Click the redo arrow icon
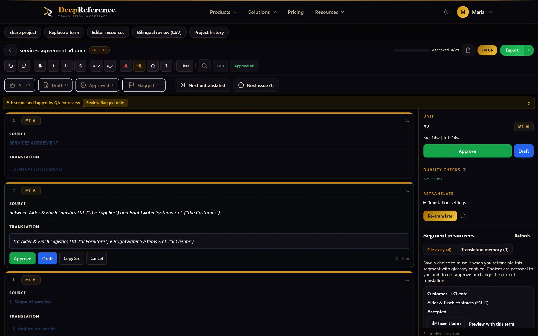 click(x=24, y=66)
